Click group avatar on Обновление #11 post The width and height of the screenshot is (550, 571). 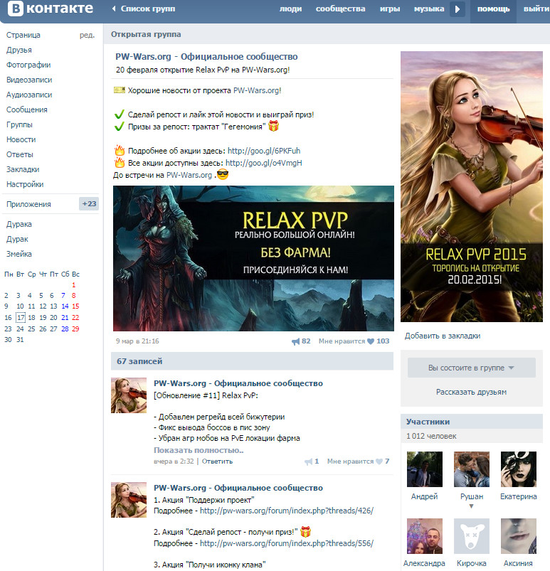pos(129,395)
